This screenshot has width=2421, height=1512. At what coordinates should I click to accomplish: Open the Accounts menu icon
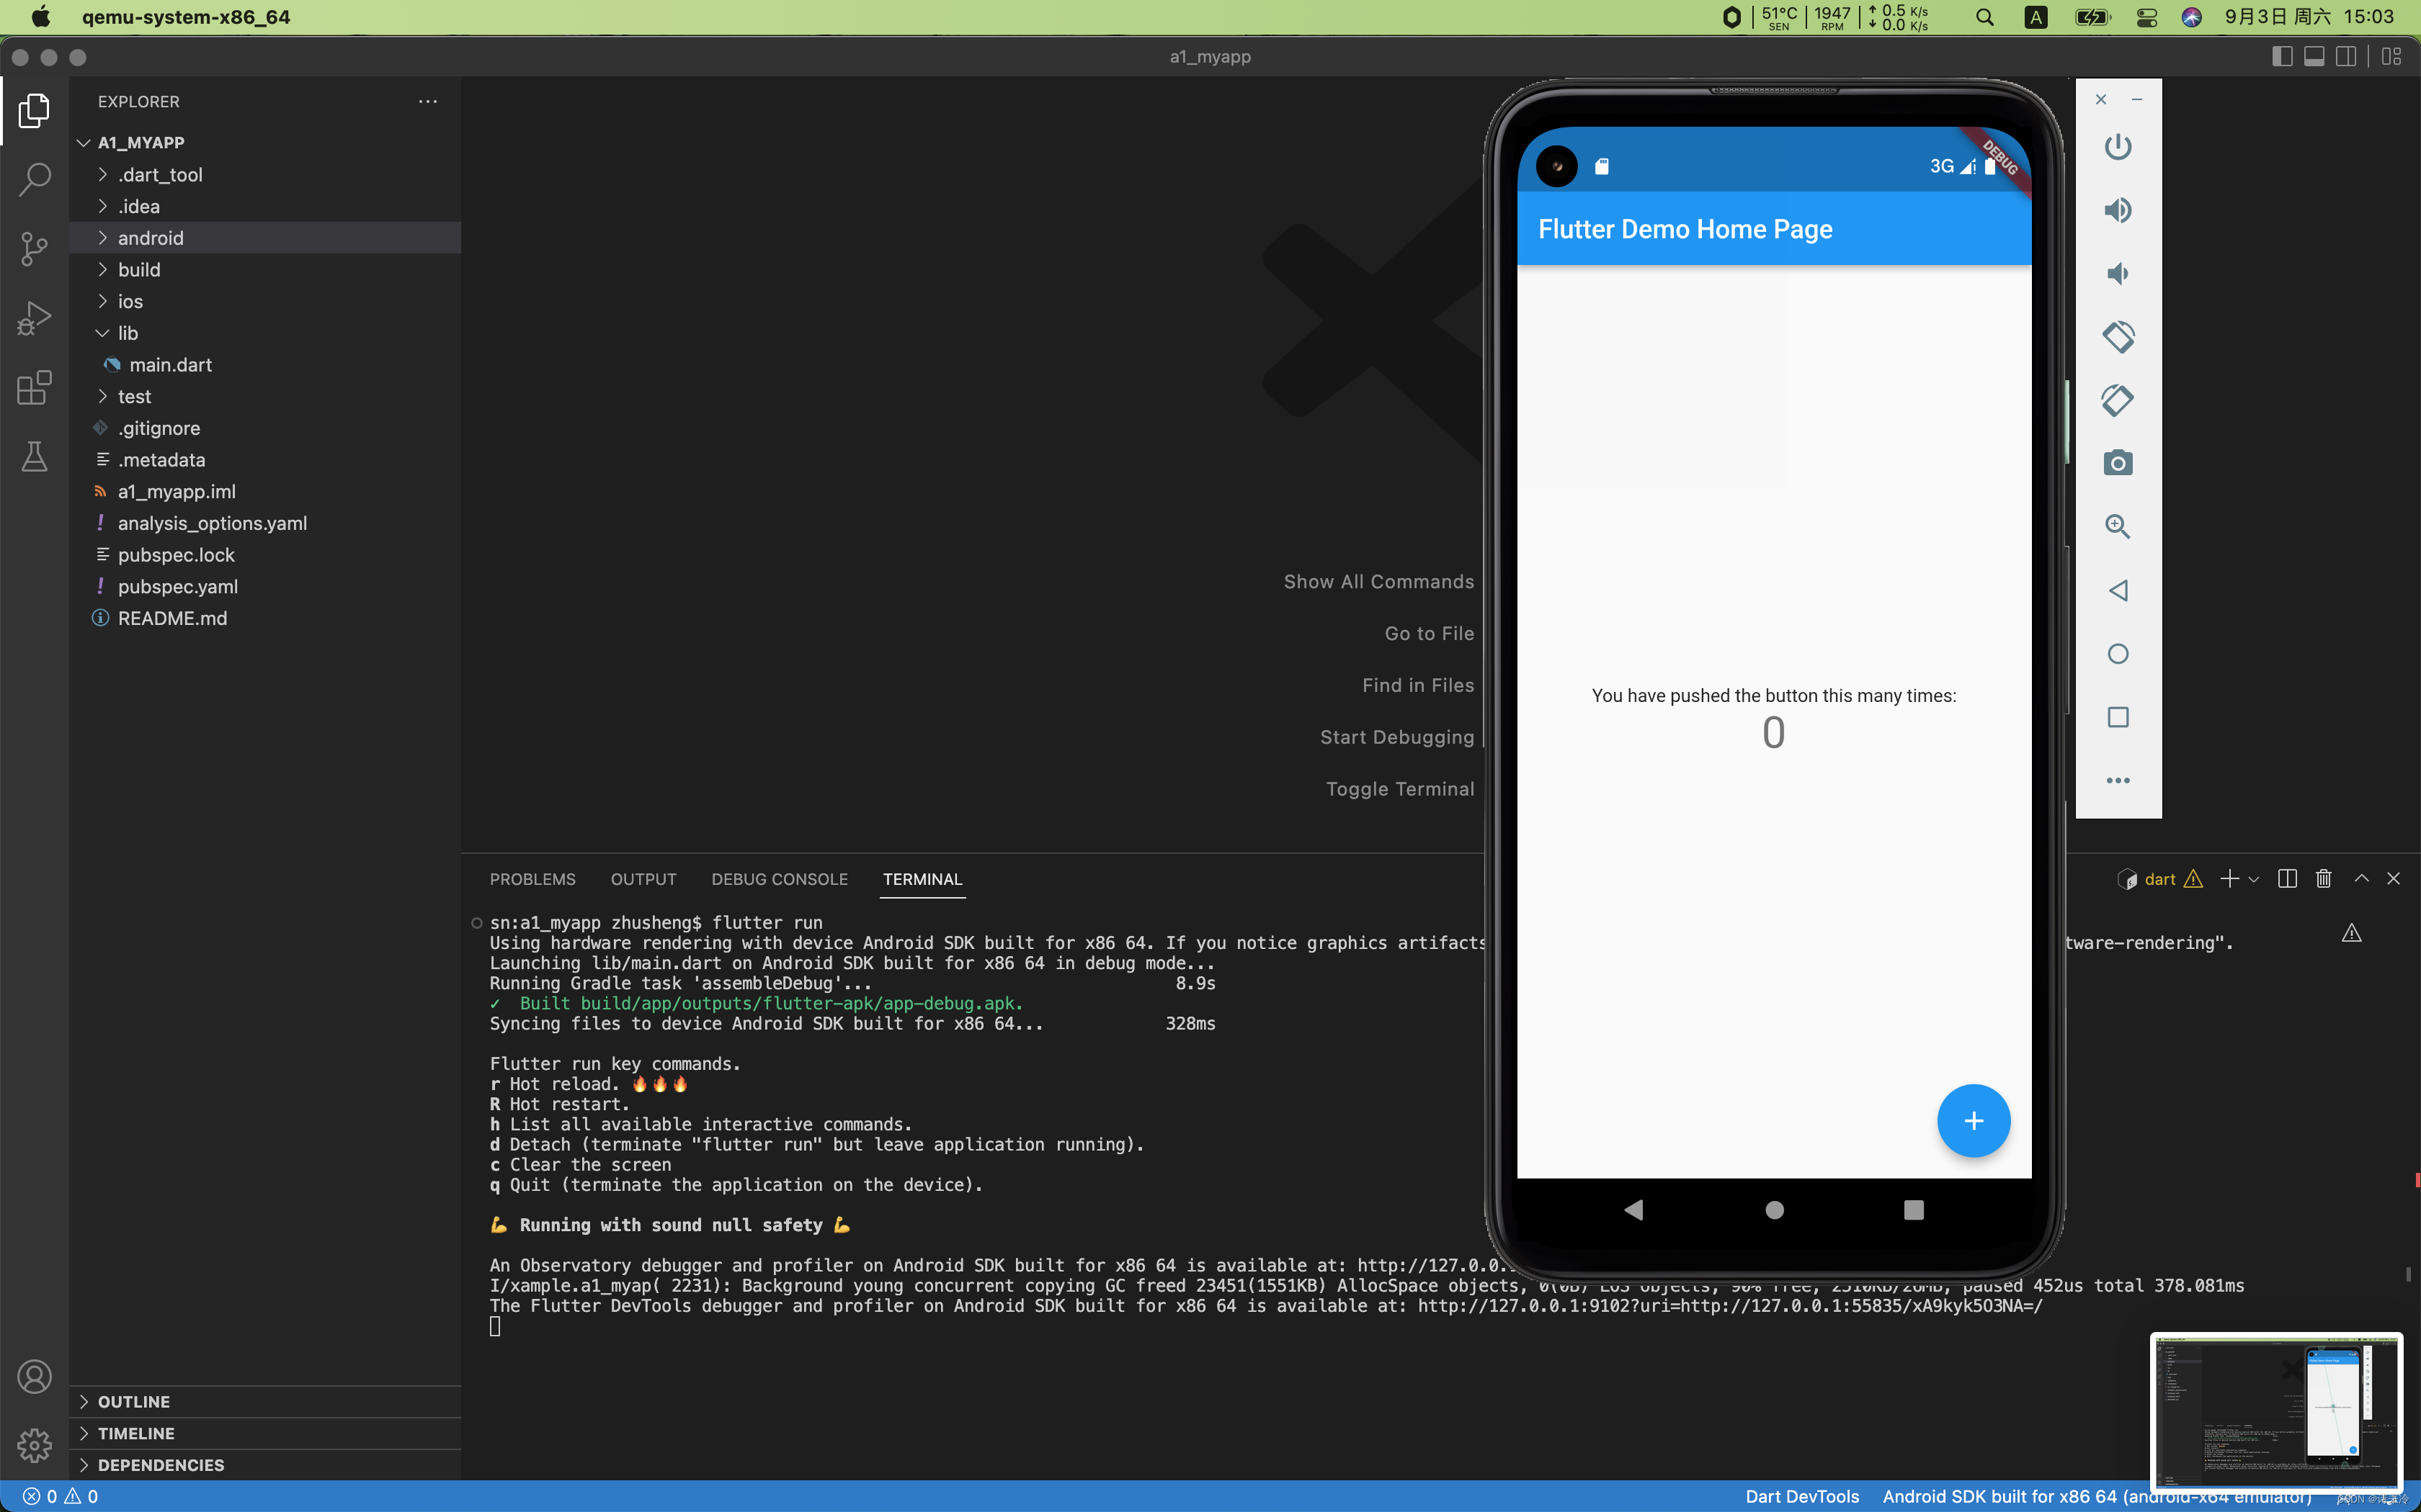point(34,1377)
